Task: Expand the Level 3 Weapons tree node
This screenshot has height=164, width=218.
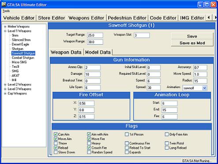Action: point(5,89)
